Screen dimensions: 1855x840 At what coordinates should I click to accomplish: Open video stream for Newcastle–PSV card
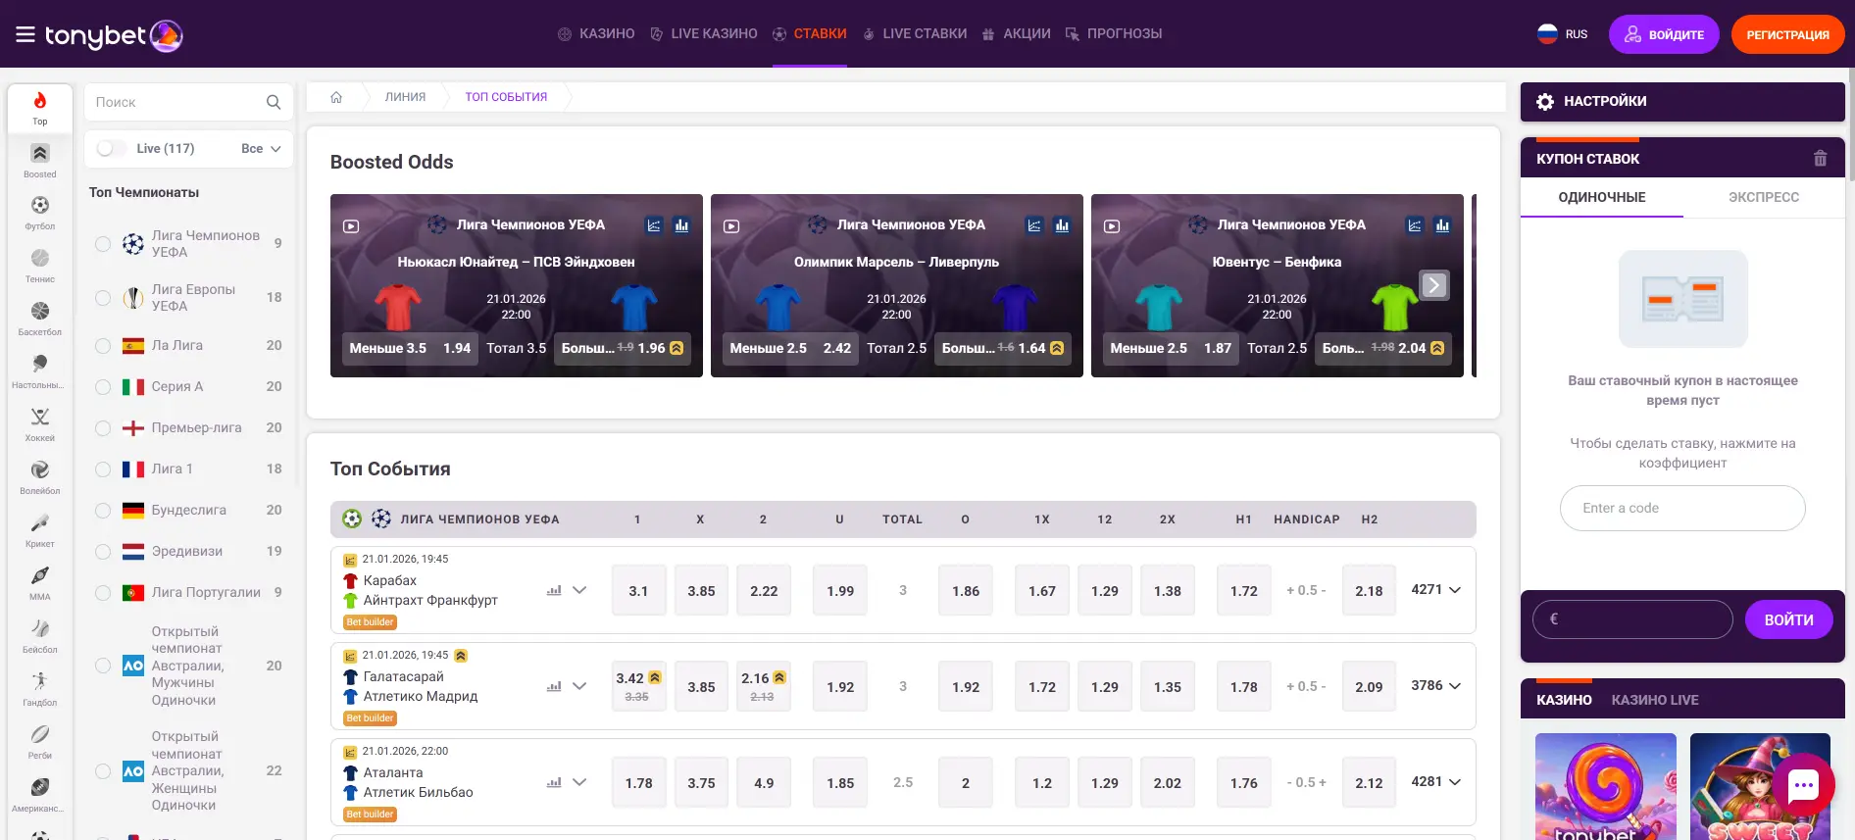click(351, 225)
